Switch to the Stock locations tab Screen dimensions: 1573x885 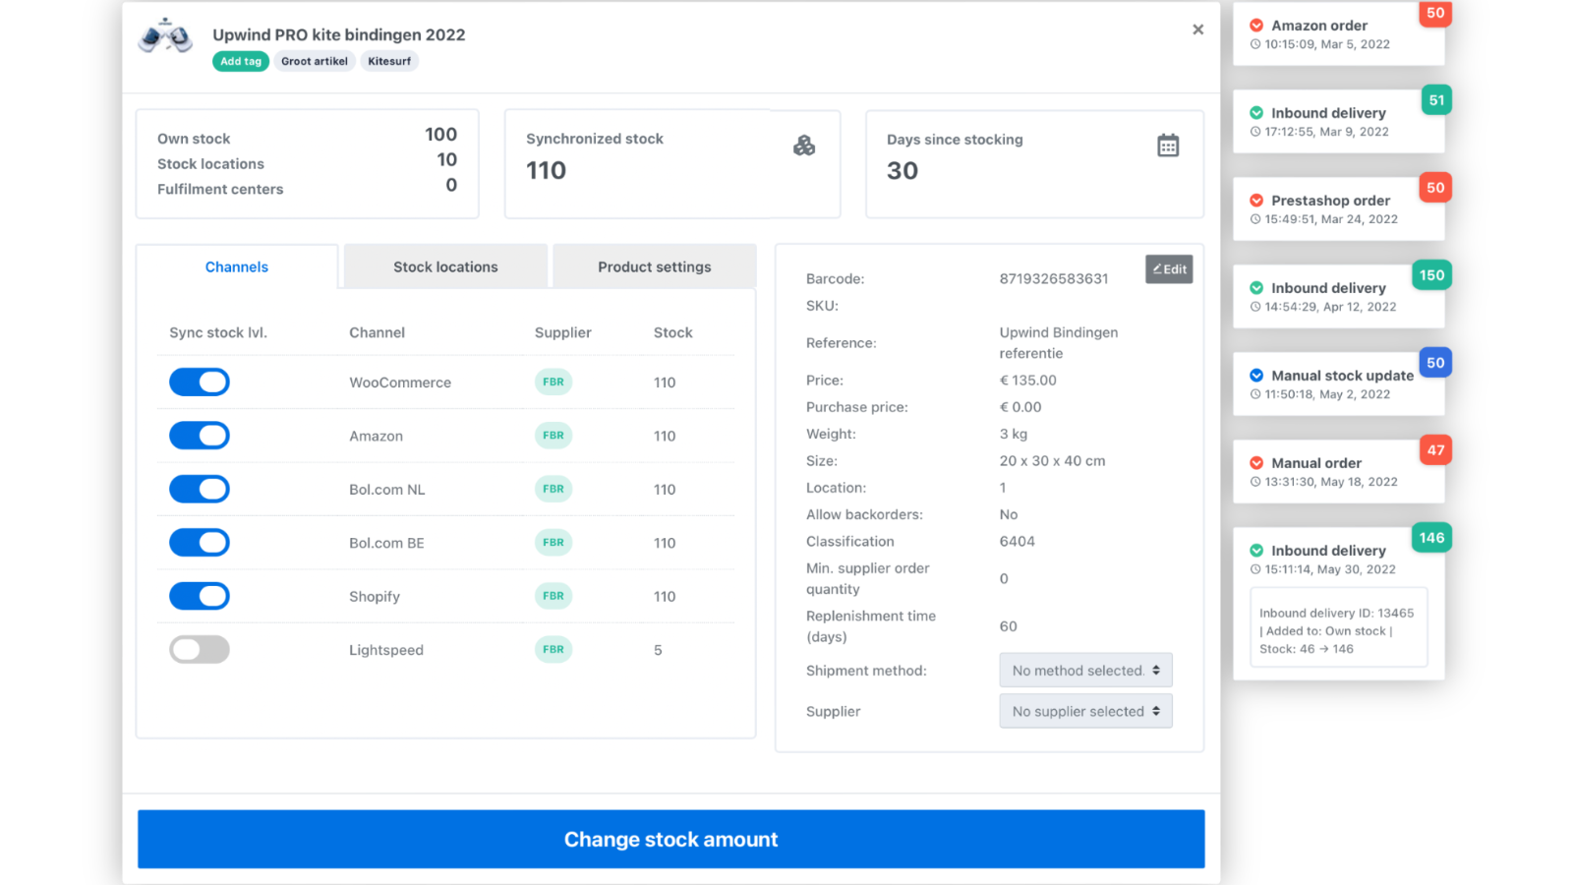point(445,267)
